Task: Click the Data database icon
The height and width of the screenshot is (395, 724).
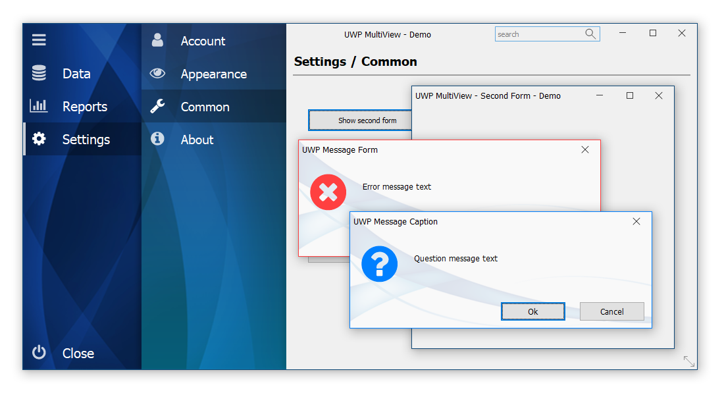Action: pyautogui.click(x=39, y=73)
